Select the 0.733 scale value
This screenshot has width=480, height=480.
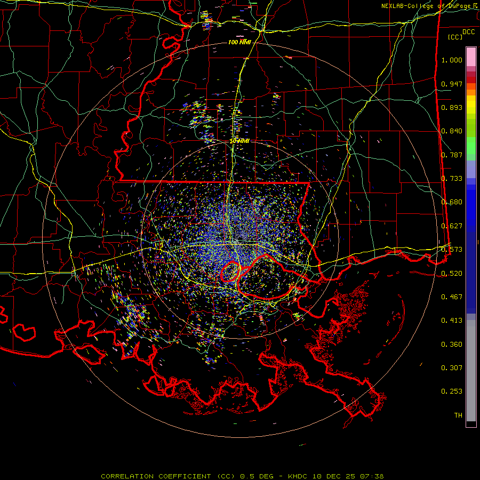pos(452,179)
